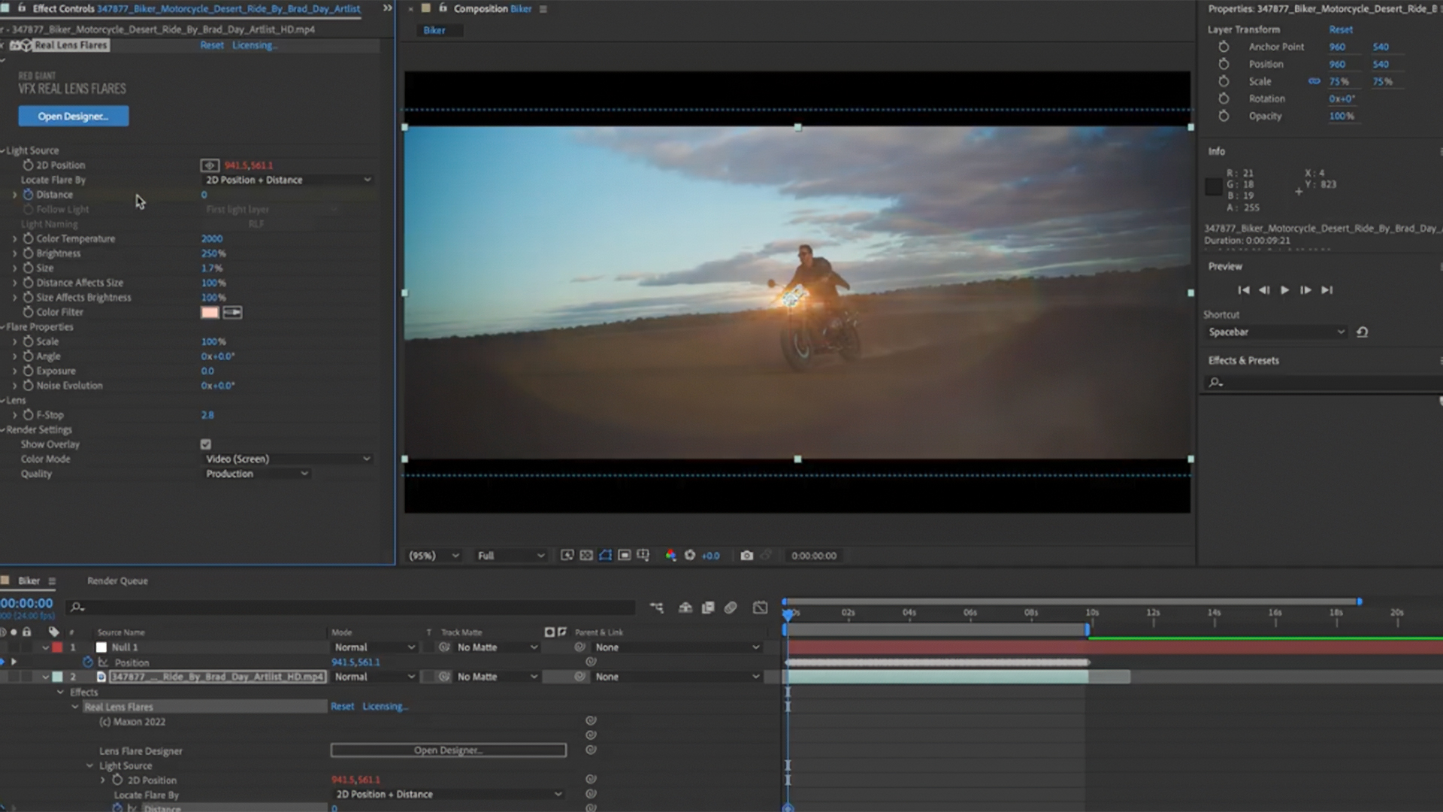Switch to the Render Queue tab
1443x812 pixels.
[x=117, y=581]
